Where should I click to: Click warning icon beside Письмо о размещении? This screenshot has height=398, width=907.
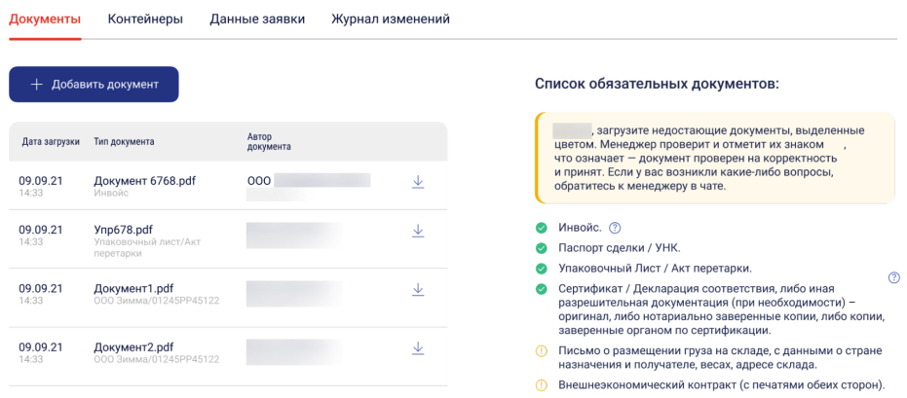point(542,350)
